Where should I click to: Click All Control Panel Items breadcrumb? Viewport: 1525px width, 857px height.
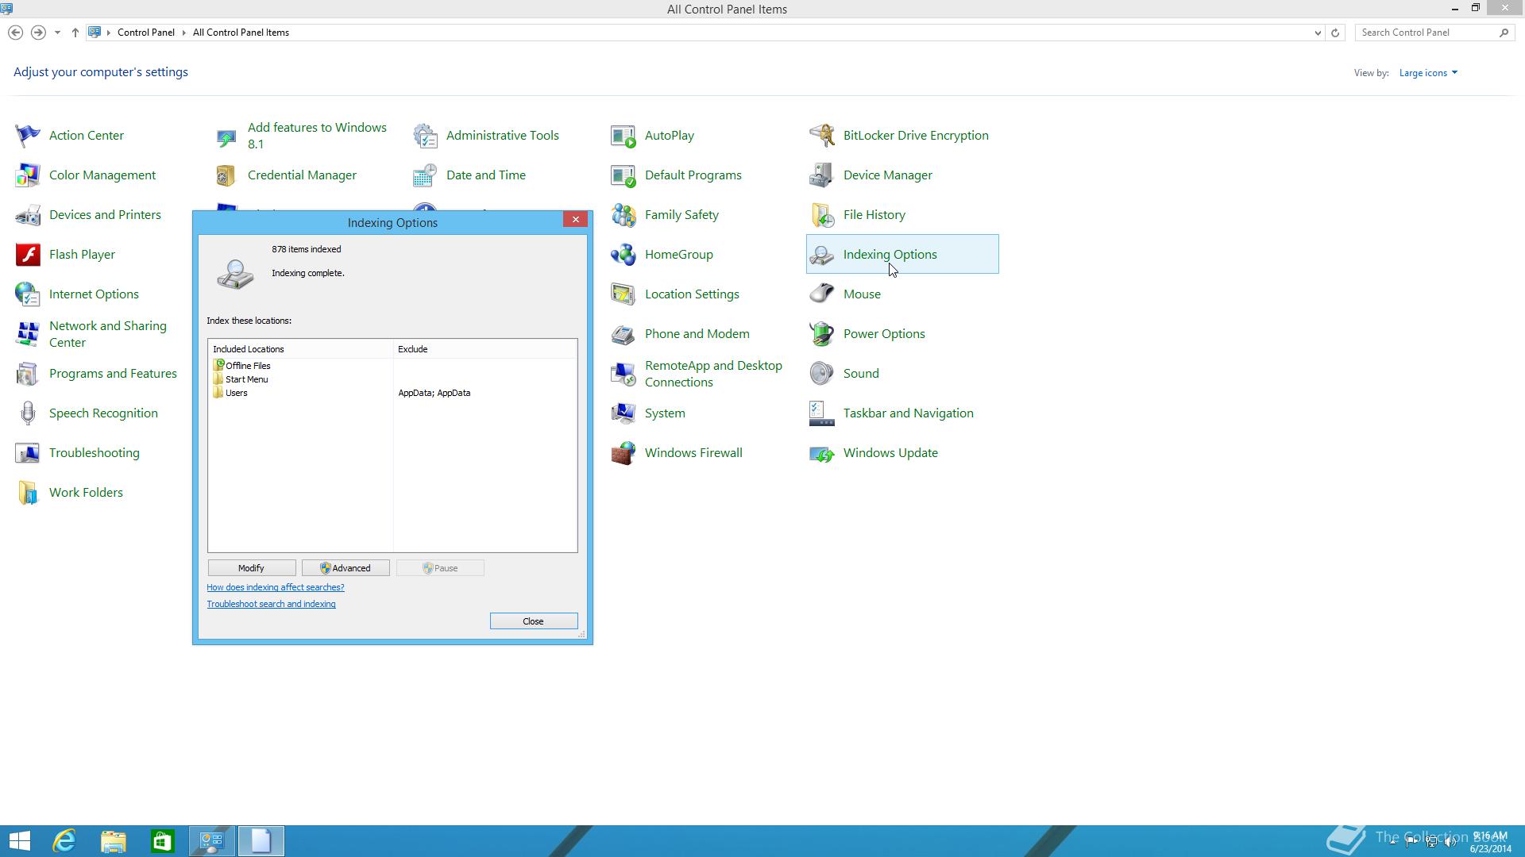tap(241, 33)
